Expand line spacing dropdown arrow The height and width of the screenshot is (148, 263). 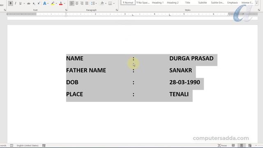[x=96, y=3]
